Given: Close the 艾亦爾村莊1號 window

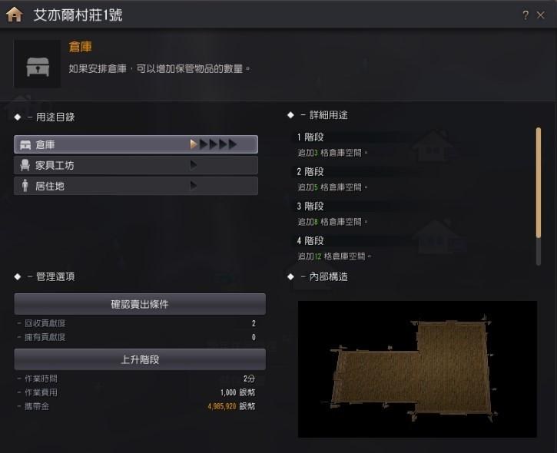Looking at the screenshot, I should click(541, 15).
